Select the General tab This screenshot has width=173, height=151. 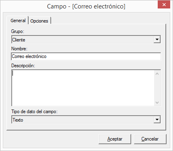click(x=18, y=21)
